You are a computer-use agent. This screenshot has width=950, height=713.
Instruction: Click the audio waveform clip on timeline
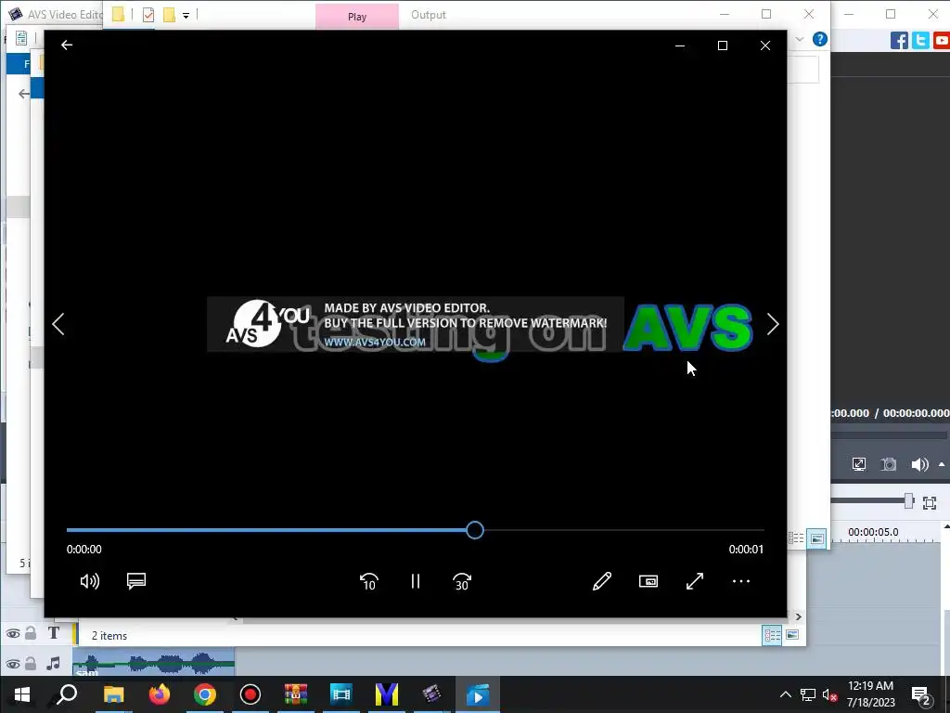pos(154,662)
